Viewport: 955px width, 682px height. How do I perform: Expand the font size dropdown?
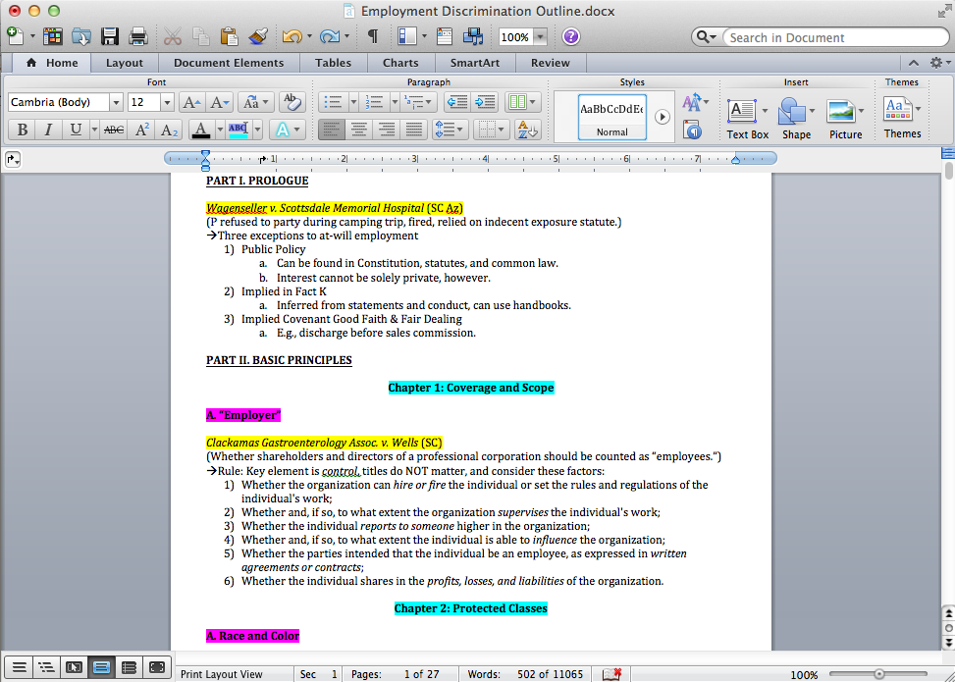tap(167, 102)
